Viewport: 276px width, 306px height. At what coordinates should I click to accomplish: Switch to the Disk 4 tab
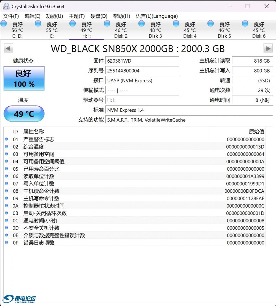(x=190, y=30)
